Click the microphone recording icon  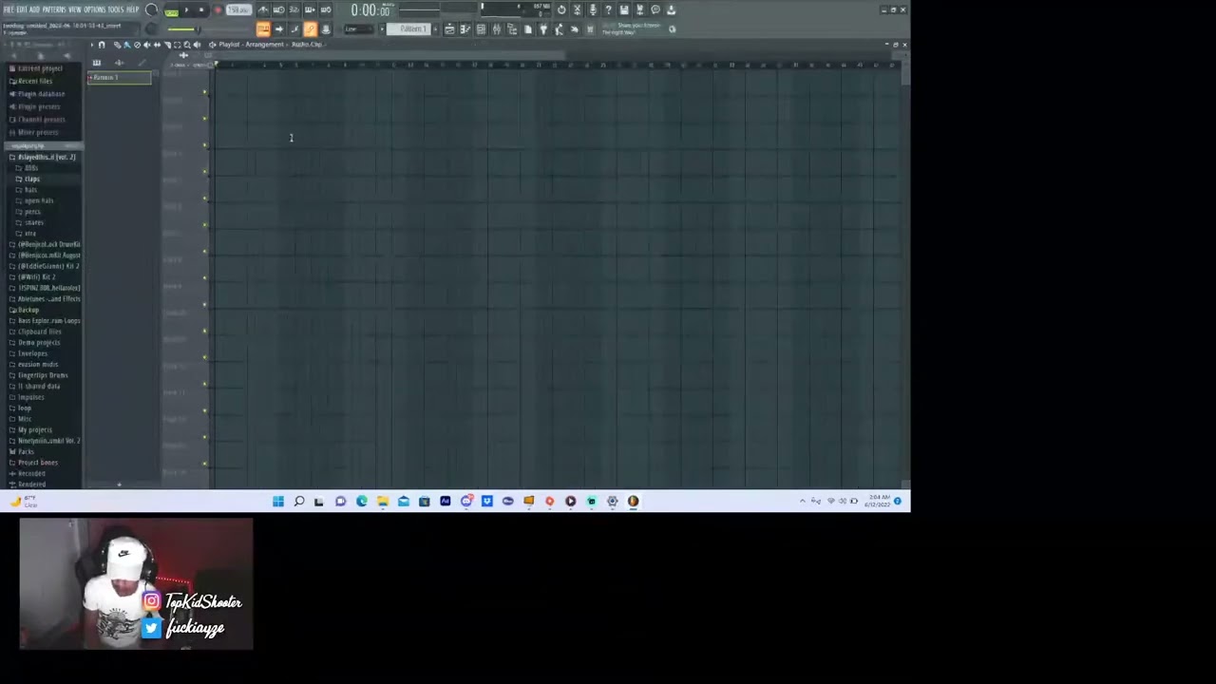[x=593, y=9]
